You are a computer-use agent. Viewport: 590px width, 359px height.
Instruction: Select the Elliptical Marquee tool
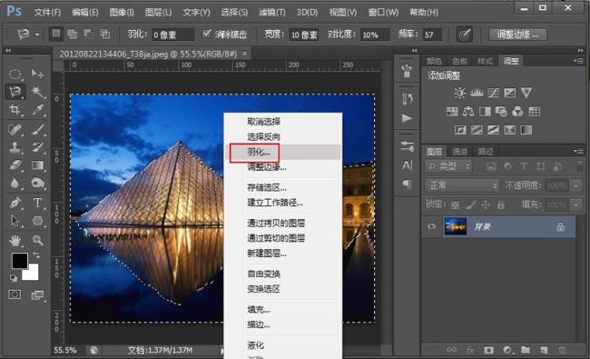coord(15,74)
